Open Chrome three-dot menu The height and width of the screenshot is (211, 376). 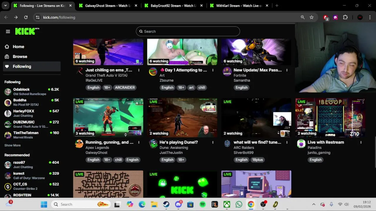[x=370, y=17]
